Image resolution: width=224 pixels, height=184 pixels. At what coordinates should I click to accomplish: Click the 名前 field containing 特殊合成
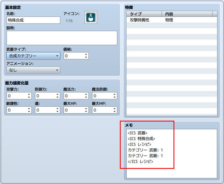pos(33,20)
